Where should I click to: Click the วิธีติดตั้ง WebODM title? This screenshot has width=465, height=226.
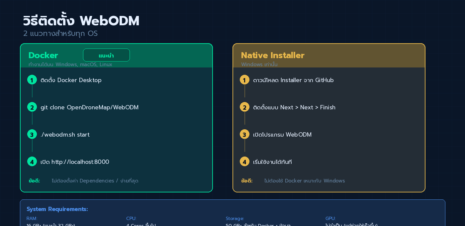[81, 20]
